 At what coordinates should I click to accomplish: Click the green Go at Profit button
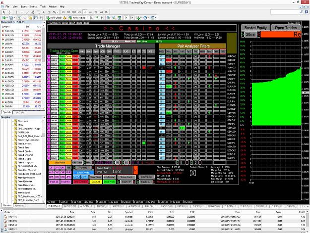[x=109, y=182]
